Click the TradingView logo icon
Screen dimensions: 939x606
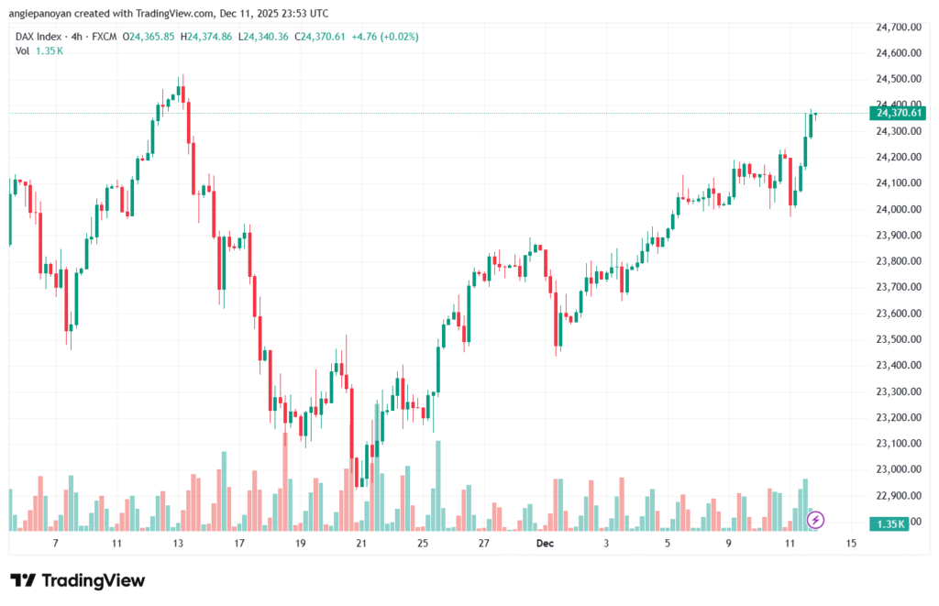point(23,580)
